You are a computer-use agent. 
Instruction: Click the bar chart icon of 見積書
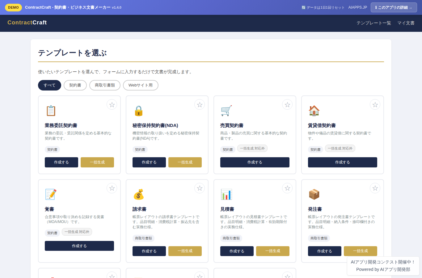226,194
